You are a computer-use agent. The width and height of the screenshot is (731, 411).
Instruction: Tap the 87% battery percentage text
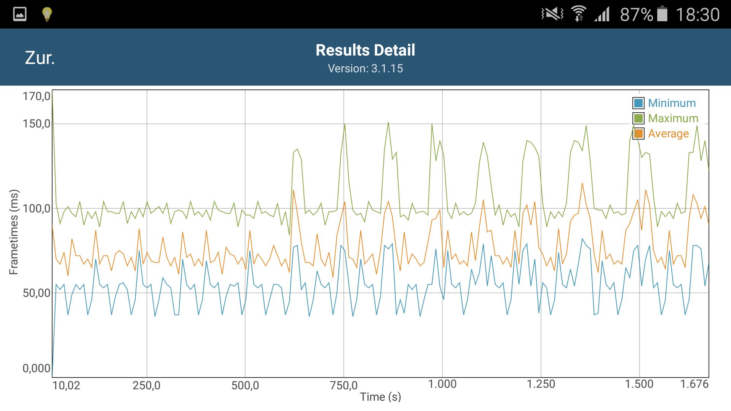tap(636, 14)
